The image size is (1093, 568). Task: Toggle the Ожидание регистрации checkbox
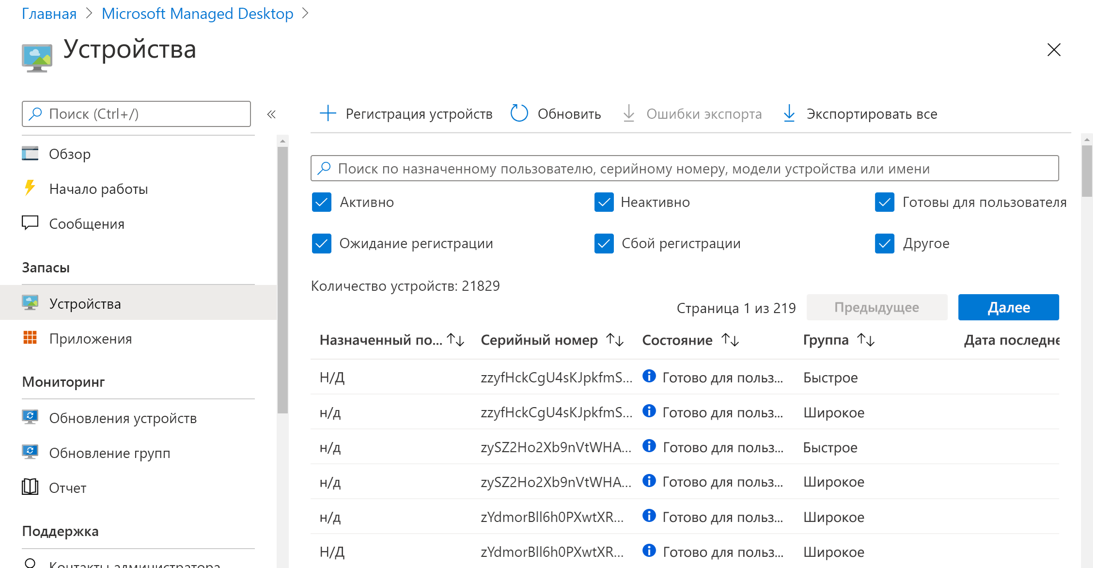pos(322,243)
